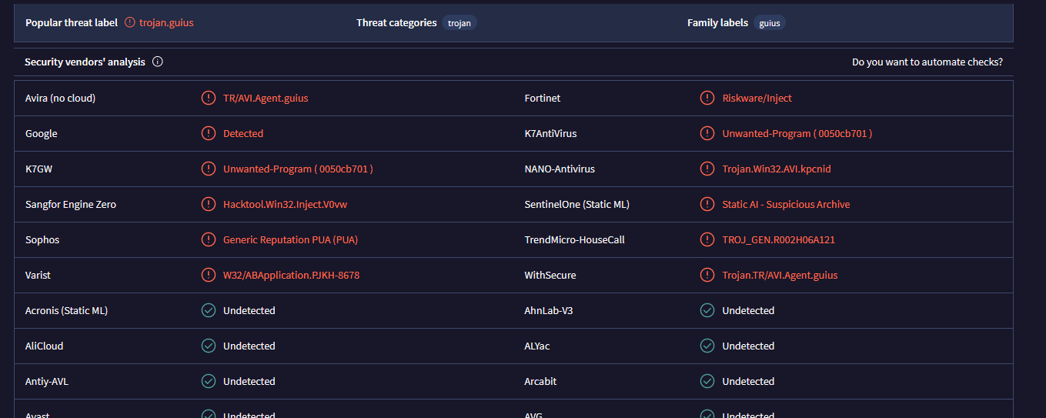Click the alert icon for TrendMicro-HouseCall
The image size is (1046, 418).
(x=707, y=239)
